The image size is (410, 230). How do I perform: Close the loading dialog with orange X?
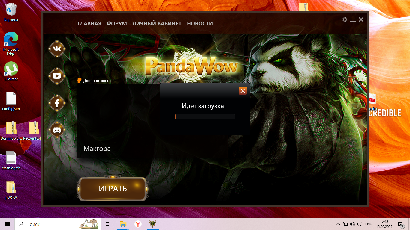click(x=243, y=91)
